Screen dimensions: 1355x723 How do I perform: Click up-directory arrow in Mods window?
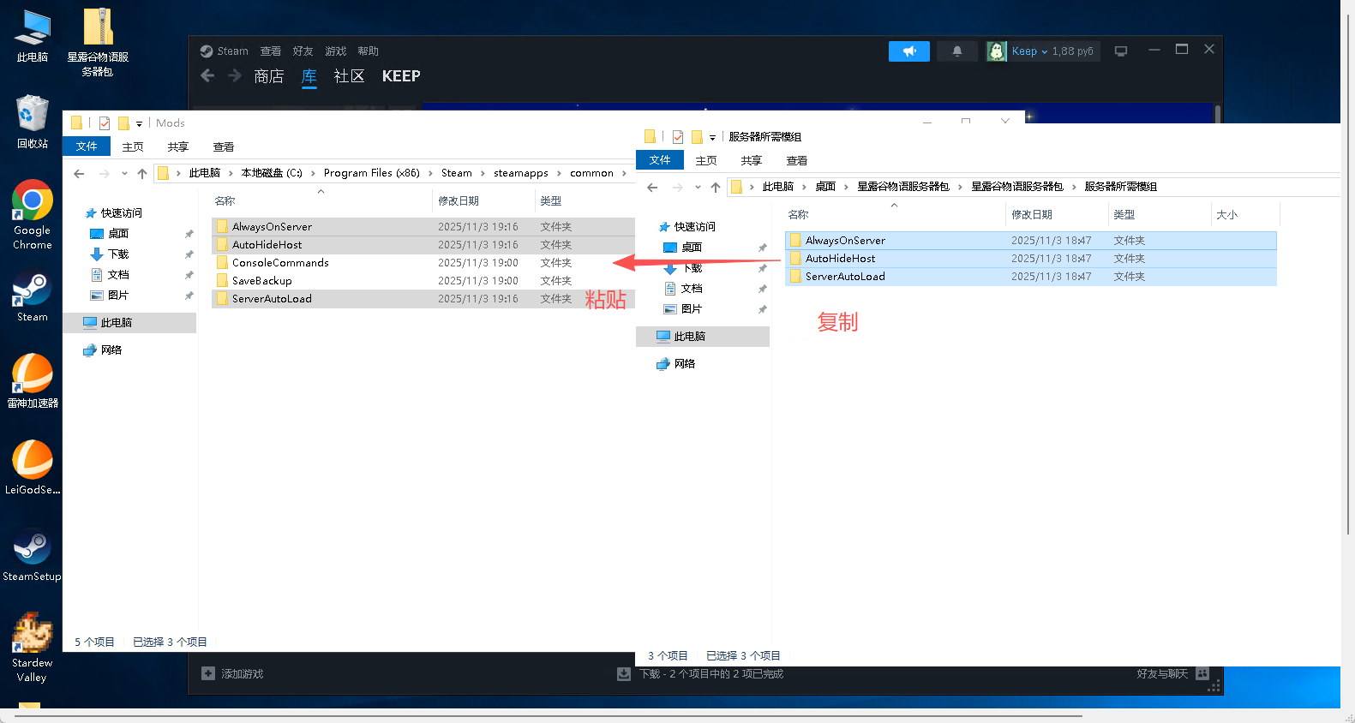pos(142,173)
